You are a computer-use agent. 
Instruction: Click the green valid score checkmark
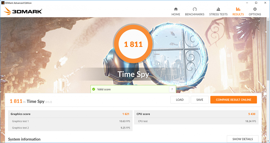93,89
